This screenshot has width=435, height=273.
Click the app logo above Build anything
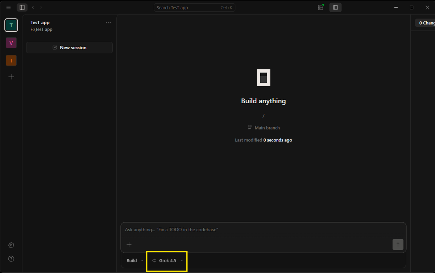264,78
